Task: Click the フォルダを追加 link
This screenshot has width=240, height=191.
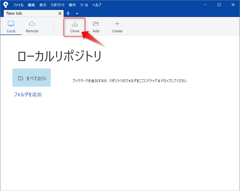Action: (28, 94)
